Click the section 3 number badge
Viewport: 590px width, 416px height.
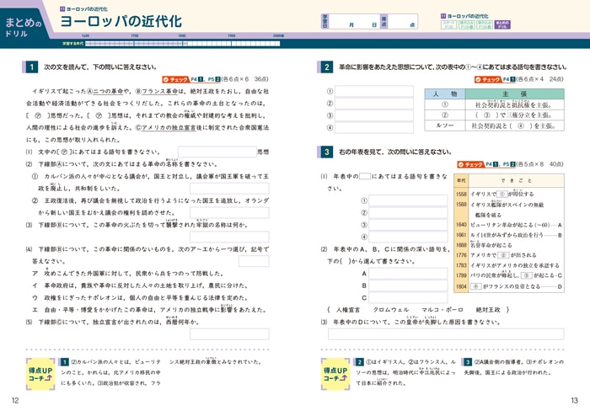click(327, 152)
